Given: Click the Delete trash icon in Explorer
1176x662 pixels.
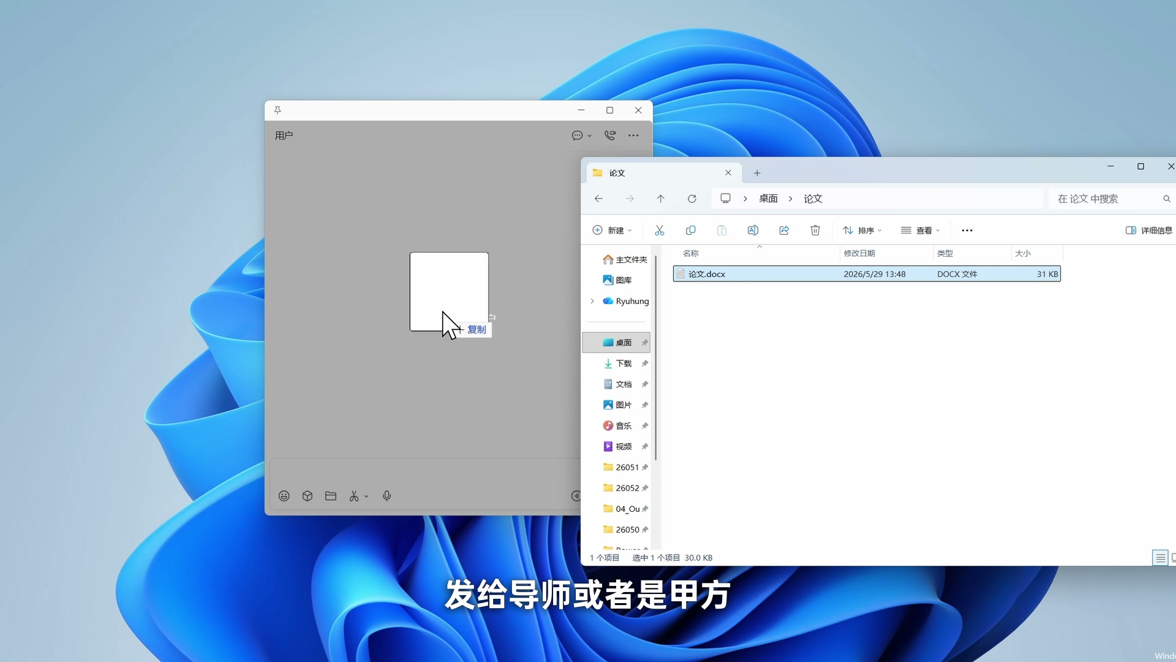Looking at the screenshot, I should coord(815,230).
